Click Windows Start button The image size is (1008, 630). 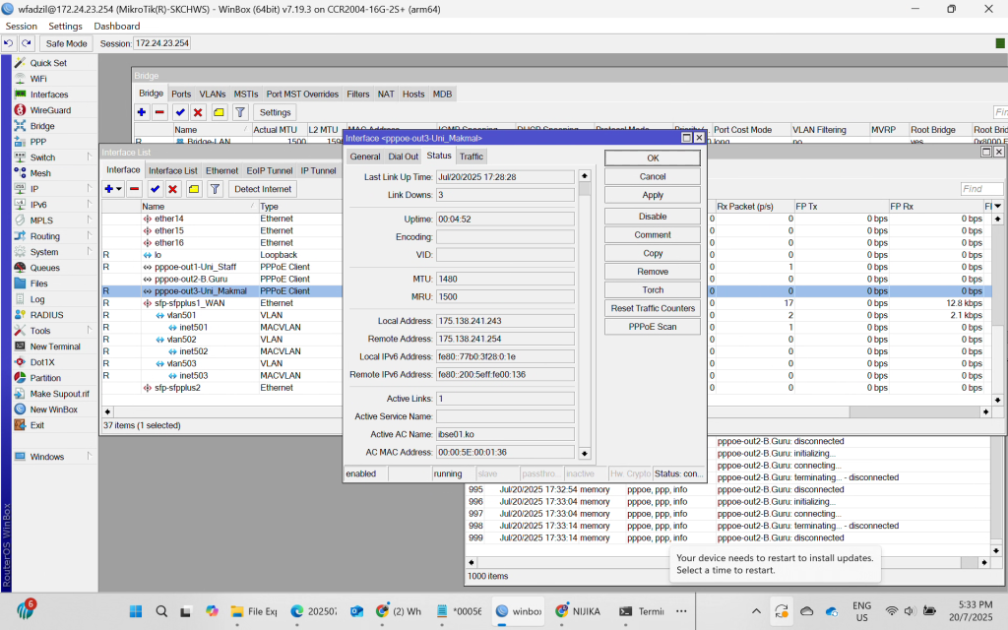click(136, 611)
